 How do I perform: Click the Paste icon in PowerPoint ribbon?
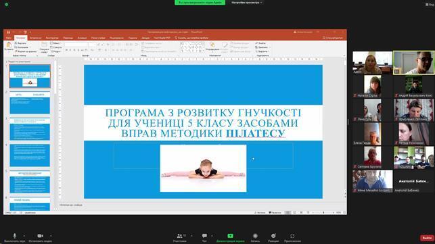[9, 46]
